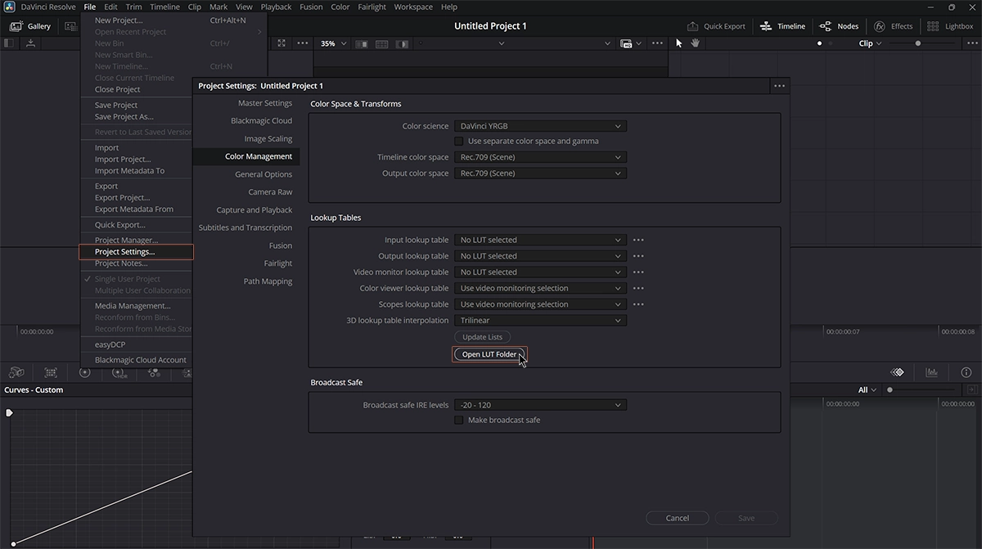Open 3D lookup table interpolation dropdown
Viewport: 982px width, 549px height.
pos(540,321)
